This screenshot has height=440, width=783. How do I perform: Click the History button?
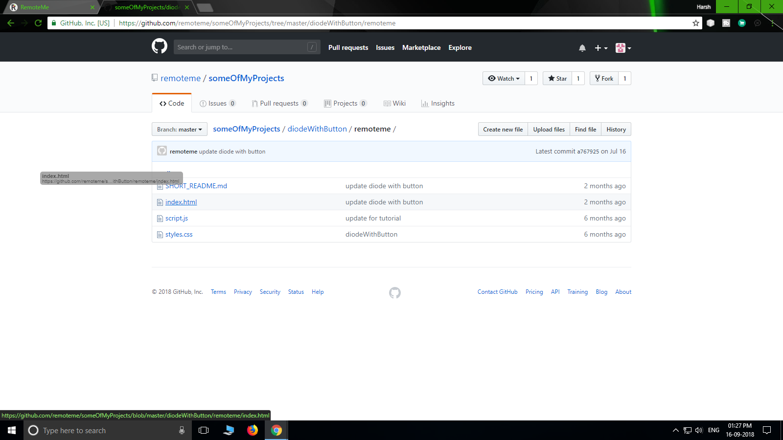(616, 129)
